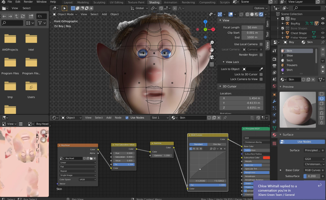Screen dimensions: 326x200
Task: Collapse the View panel in sidebar
Action: 220,20
